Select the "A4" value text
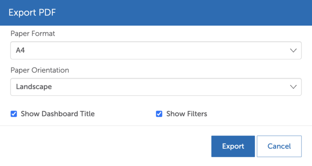Screen dimensions: 312x166 [21, 50]
